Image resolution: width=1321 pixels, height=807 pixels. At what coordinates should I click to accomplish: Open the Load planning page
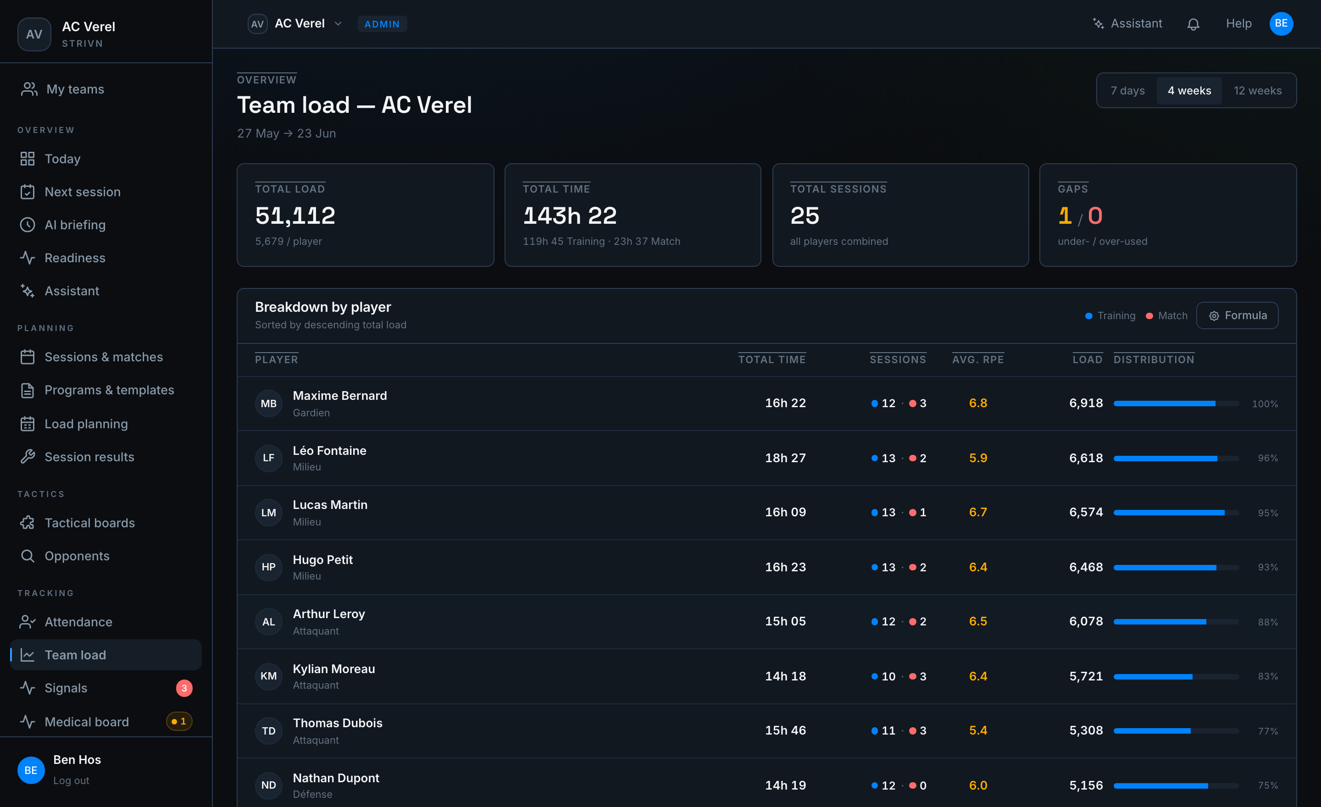(106, 424)
